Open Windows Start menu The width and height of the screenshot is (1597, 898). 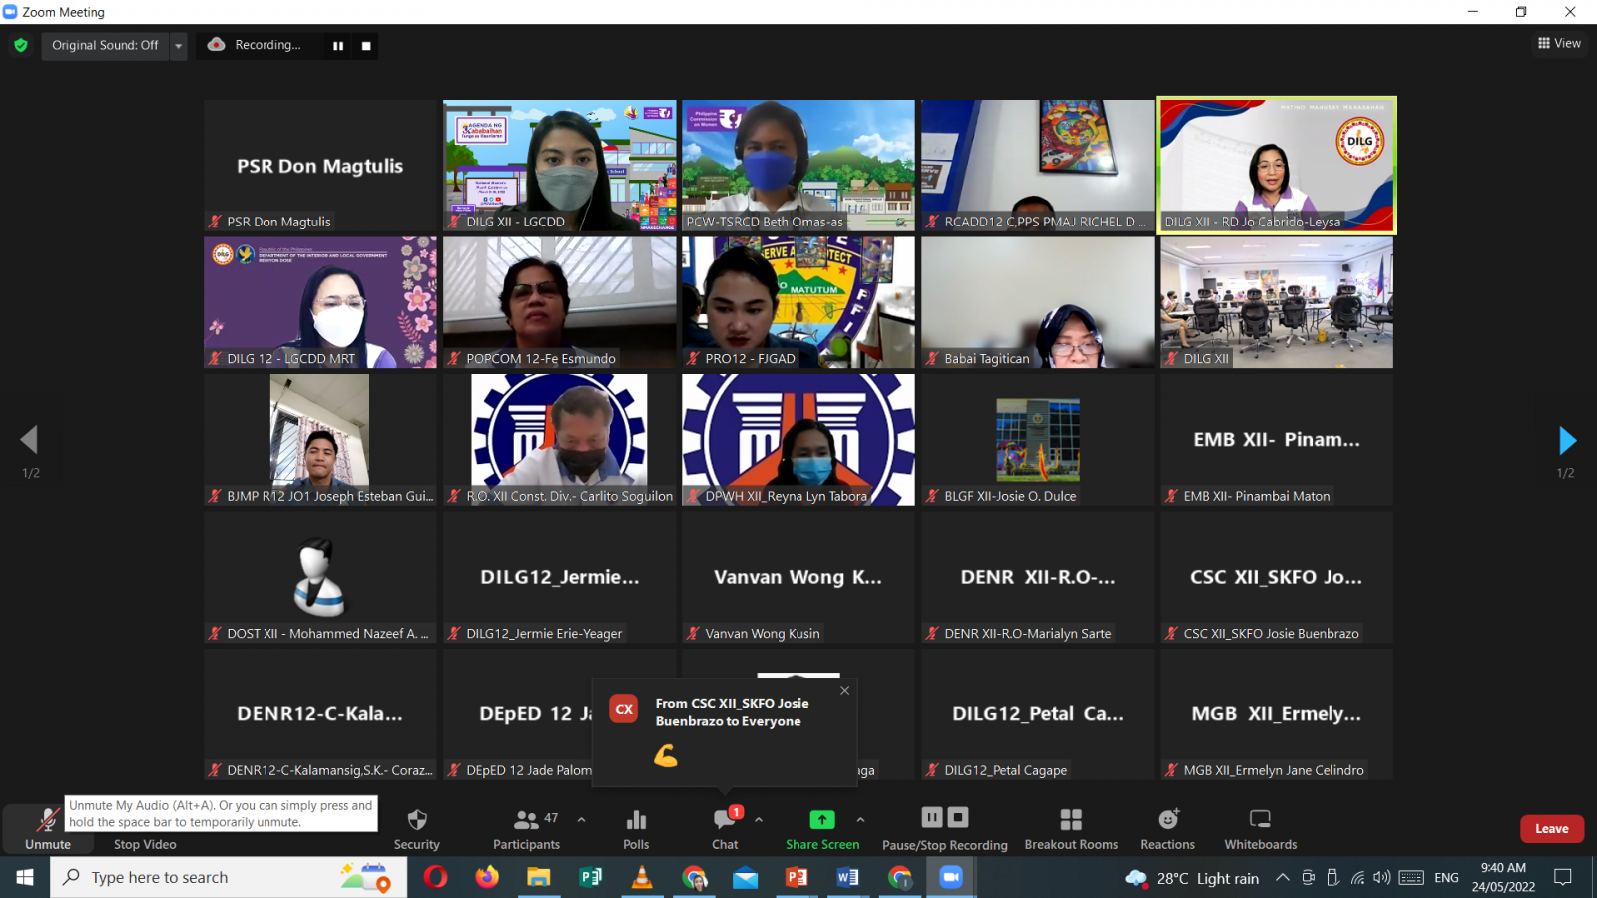tap(25, 877)
